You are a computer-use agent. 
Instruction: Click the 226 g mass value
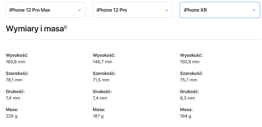pos(12,116)
